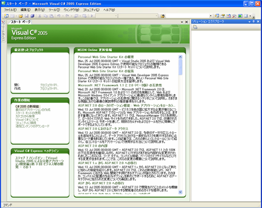Open the Solution Explorer window position dropdown
Image resolution: width=262 pixels, height=208 pixels.
point(249,21)
